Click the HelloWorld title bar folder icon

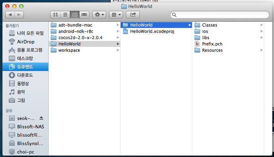pos(124,6)
